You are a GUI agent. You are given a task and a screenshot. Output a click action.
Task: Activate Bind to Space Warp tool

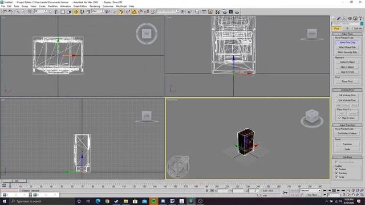pos(30,11)
